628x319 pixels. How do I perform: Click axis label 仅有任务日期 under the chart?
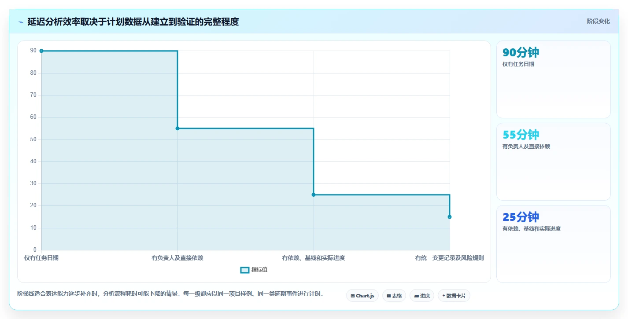click(41, 258)
